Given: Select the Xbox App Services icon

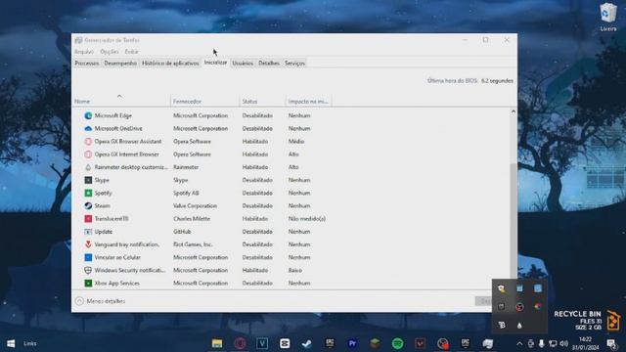Looking at the screenshot, I should tap(88, 283).
